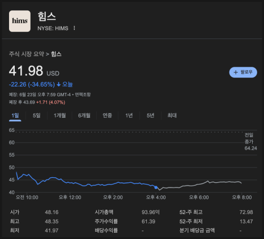Image resolution: width=264 pixels, height=239 pixels.
Task: Switch to the 1개월 chart tab
Action: 59,116
